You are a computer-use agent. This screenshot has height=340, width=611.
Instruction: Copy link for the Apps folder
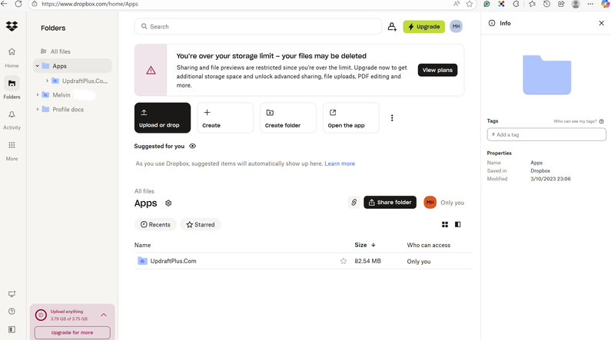pyautogui.click(x=354, y=203)
